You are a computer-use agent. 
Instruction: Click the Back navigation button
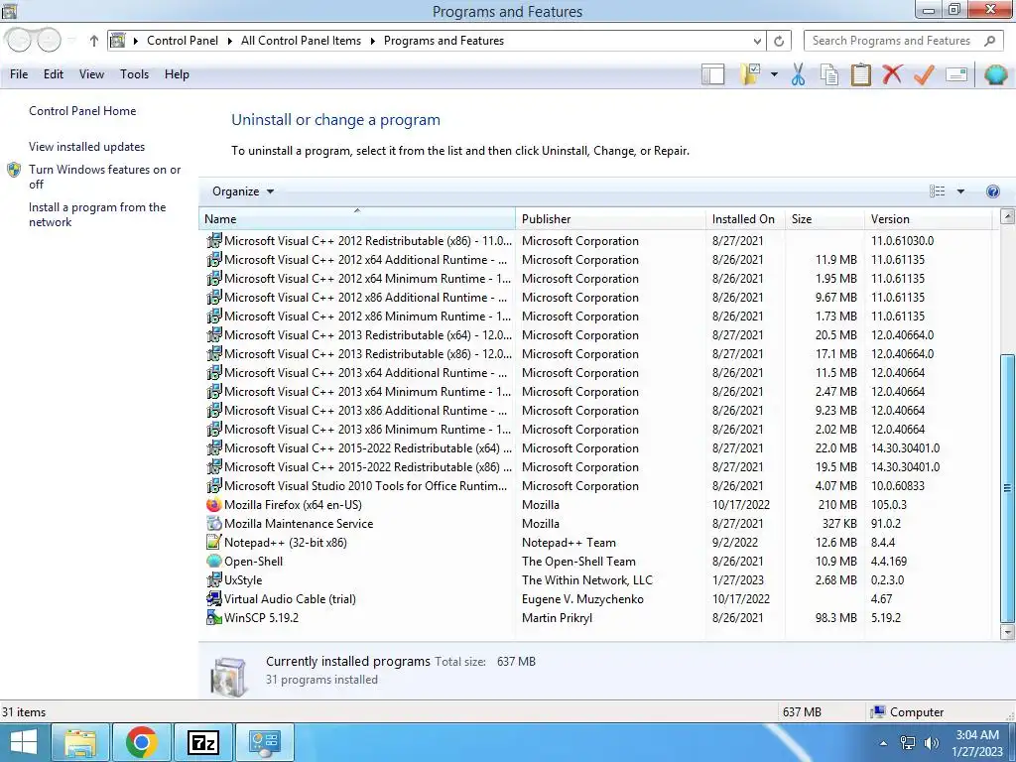point(19,40)
